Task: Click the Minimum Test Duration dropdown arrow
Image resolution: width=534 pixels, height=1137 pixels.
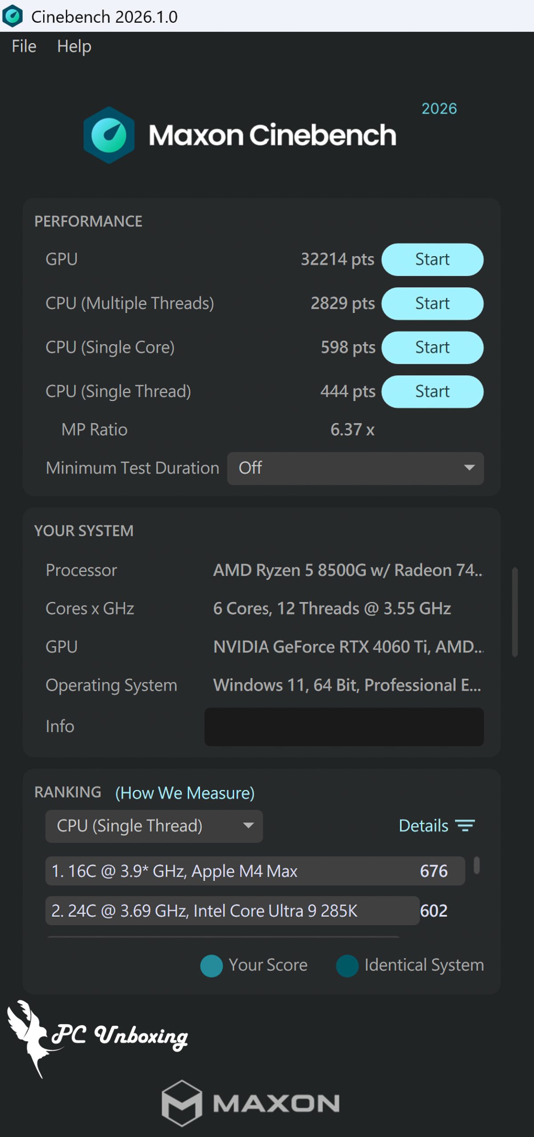Action: point(469,468)
